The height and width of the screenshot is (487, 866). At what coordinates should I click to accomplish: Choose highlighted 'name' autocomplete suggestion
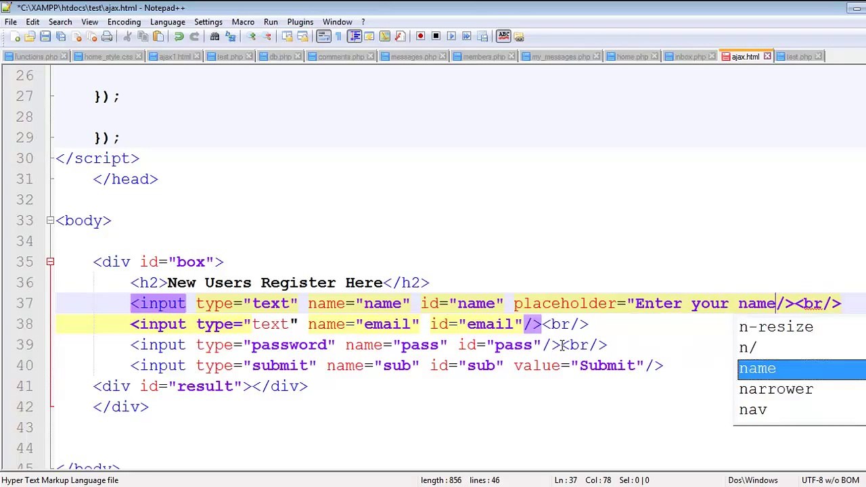pyautogui.click(x=802, y=369)
